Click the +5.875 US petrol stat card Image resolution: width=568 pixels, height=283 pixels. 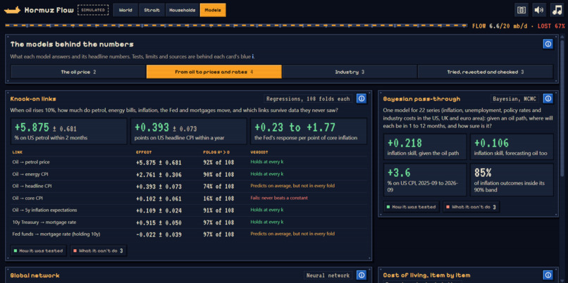click(x=69, y=131)
